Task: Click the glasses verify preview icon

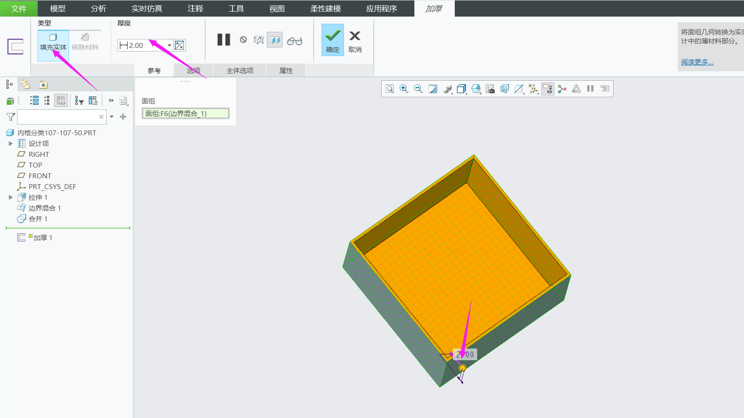Action: 294,41
